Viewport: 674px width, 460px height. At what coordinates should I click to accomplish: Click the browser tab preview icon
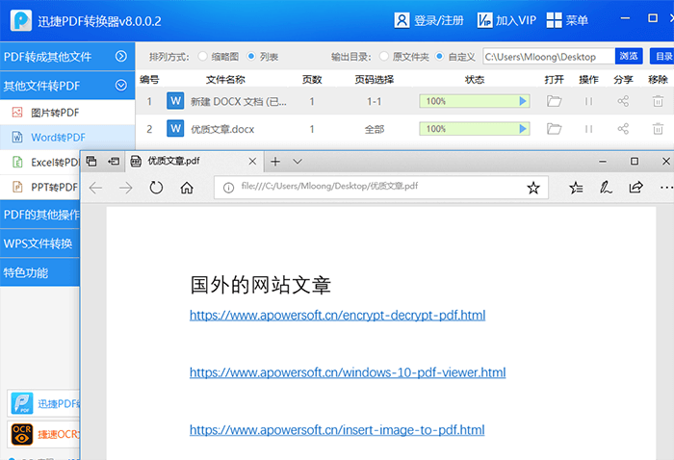click(x=91, y=161)
